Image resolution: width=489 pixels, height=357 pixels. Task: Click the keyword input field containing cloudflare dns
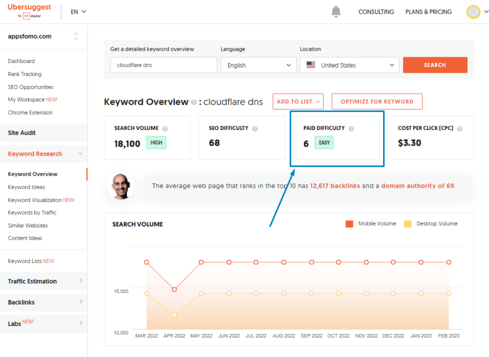click(x=164, y=65)
